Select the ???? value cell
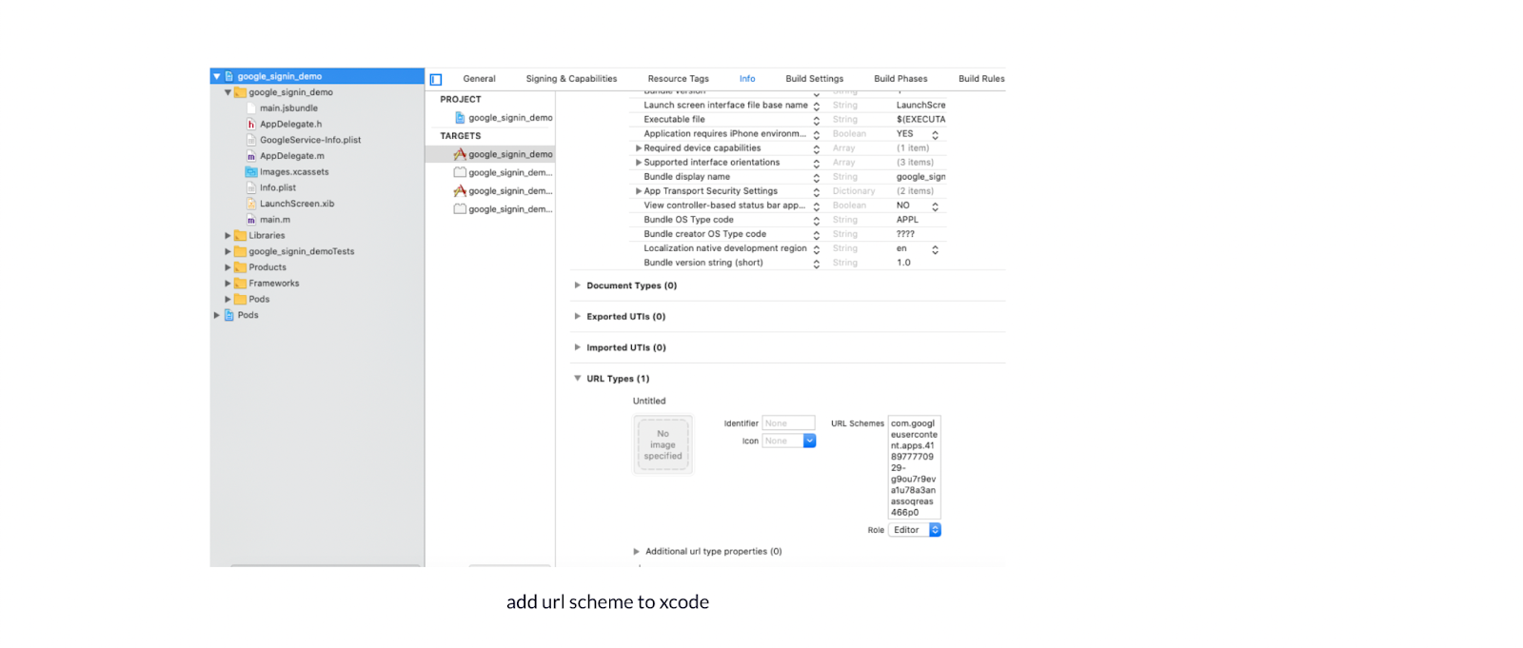This screenshot has height=648, width=1523. 905,234
